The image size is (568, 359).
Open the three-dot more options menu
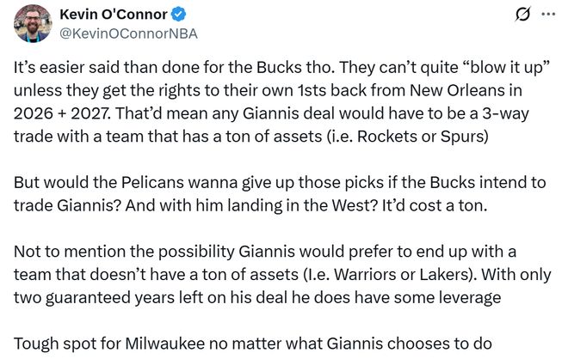[x=547, y=15]
